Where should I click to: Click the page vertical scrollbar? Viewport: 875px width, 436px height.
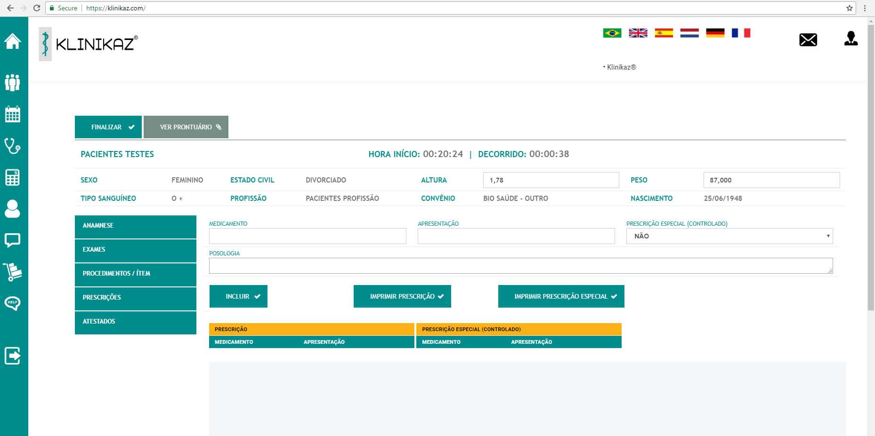[x=870, y=165]
